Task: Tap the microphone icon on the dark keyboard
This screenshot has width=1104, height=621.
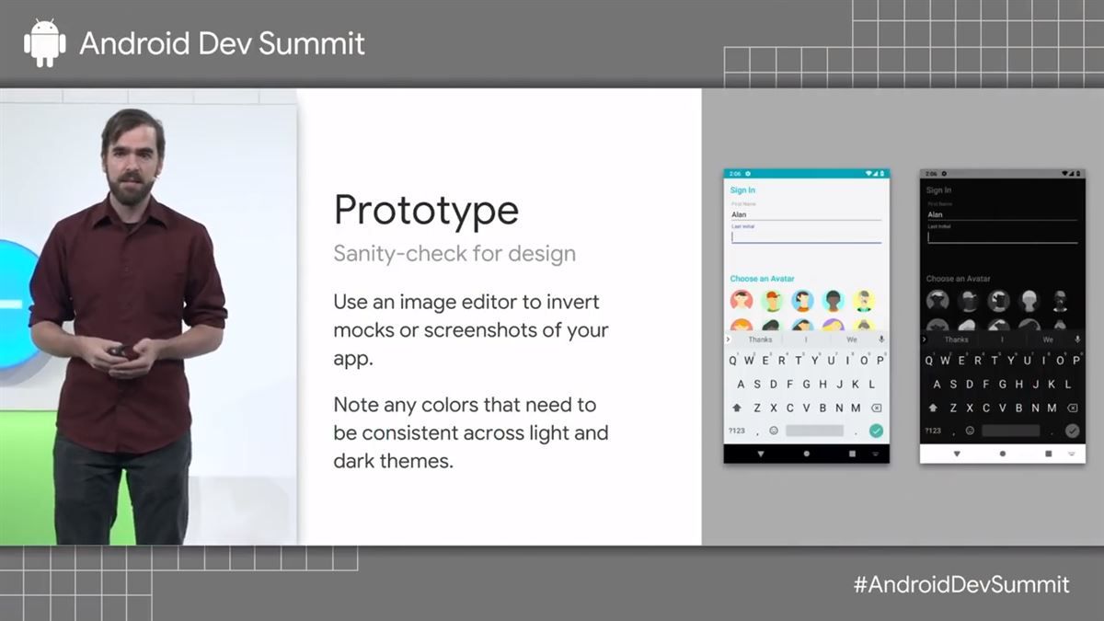Action: [1077, 339]
